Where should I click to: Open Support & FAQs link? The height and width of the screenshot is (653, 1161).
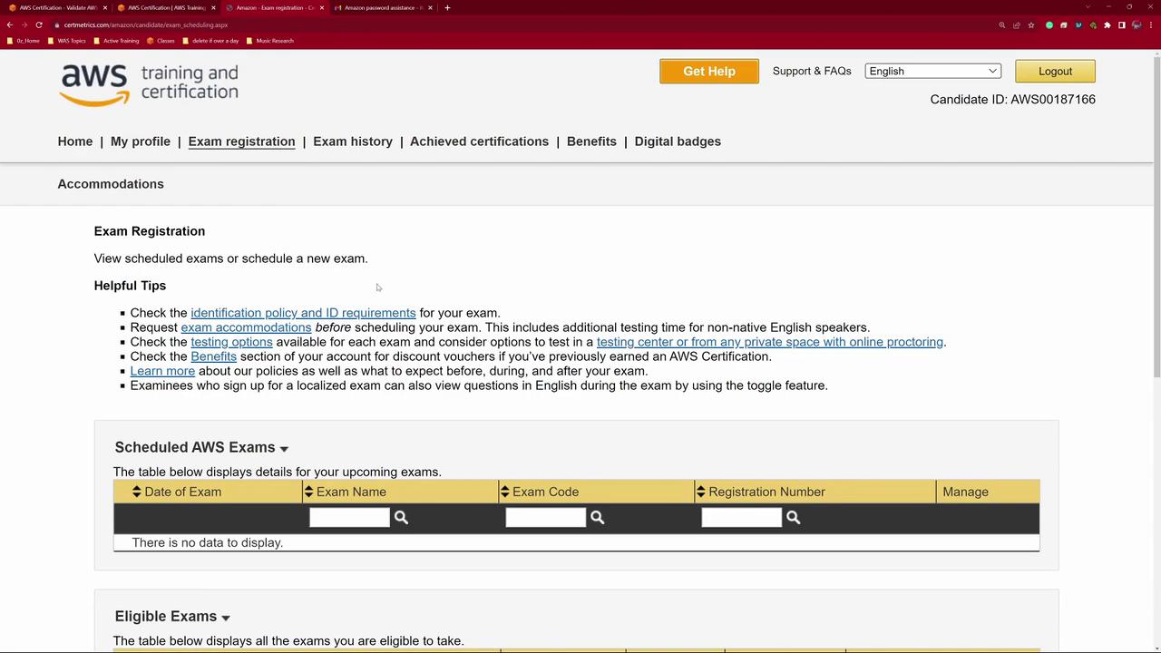tap(812, 71)
